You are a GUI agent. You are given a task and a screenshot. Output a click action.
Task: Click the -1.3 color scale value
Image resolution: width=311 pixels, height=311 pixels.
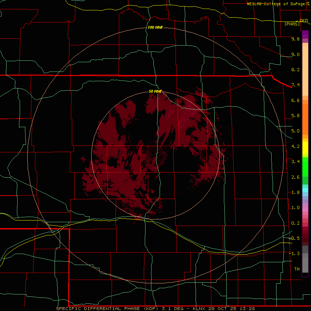[x=294, y=254]
